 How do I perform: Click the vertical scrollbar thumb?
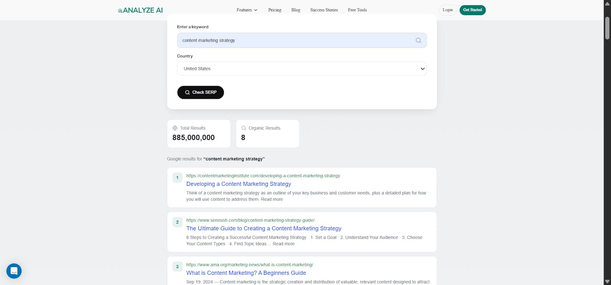(607, 28)
